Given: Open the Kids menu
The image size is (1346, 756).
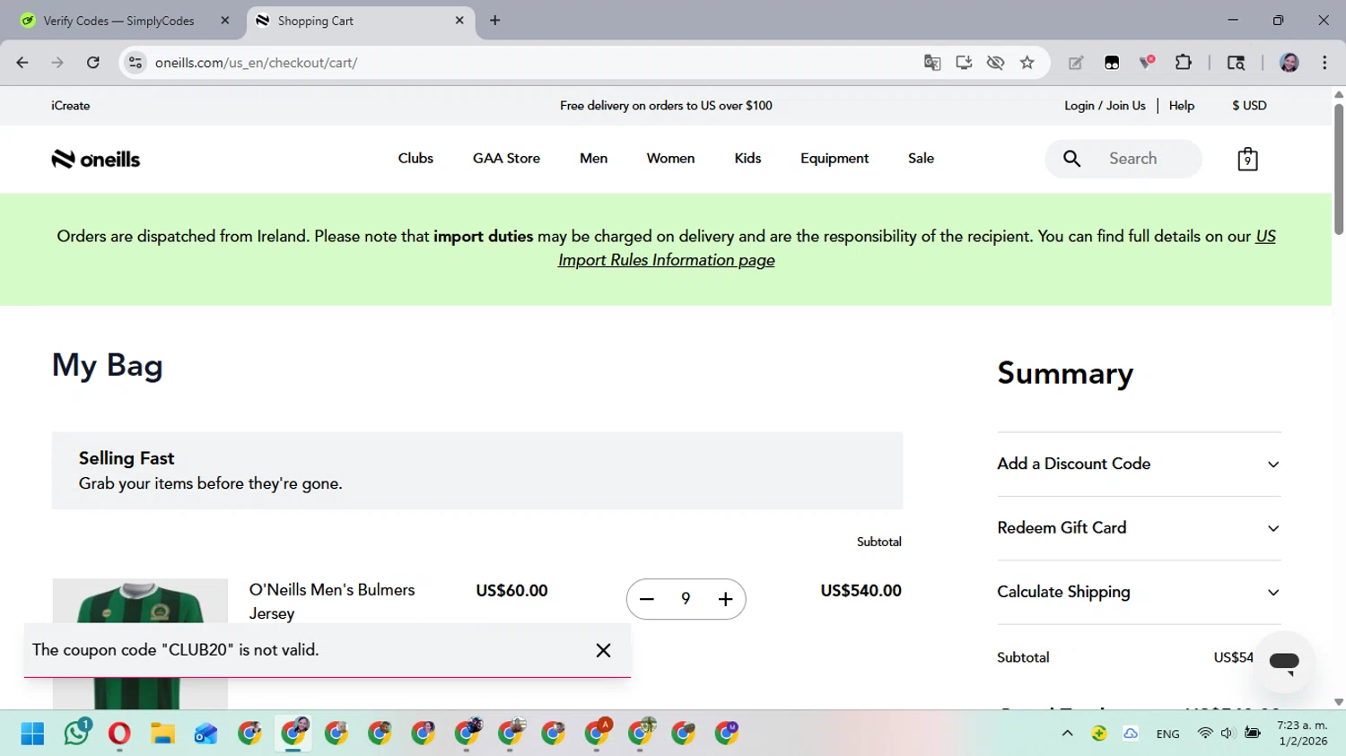Looking at the screenshot, I should pyautogui.click(x=747, y=159).
